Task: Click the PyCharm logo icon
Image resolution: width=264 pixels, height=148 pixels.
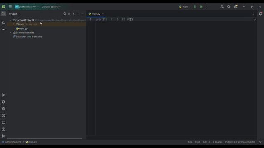Action: point(3,7)
